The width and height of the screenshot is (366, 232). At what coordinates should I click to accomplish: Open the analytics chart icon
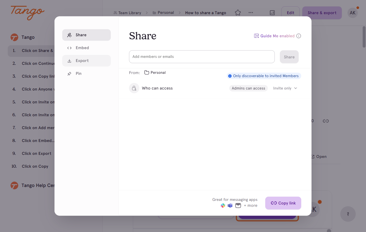(x=272, y=13)
